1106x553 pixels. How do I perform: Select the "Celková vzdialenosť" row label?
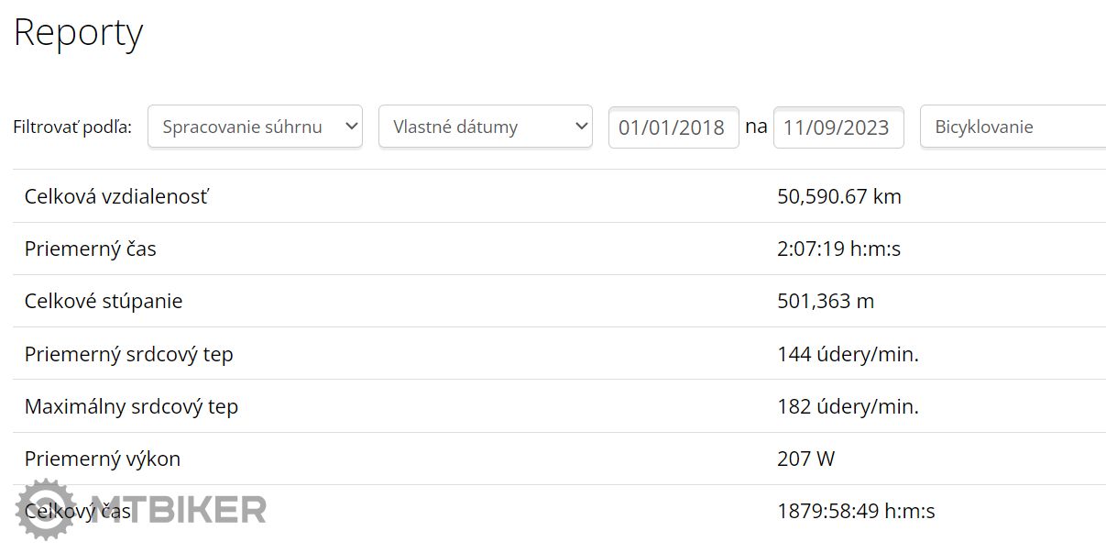point(116,196)
